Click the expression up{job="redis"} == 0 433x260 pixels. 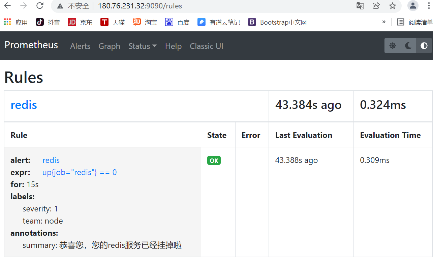(x=80, y=172)
